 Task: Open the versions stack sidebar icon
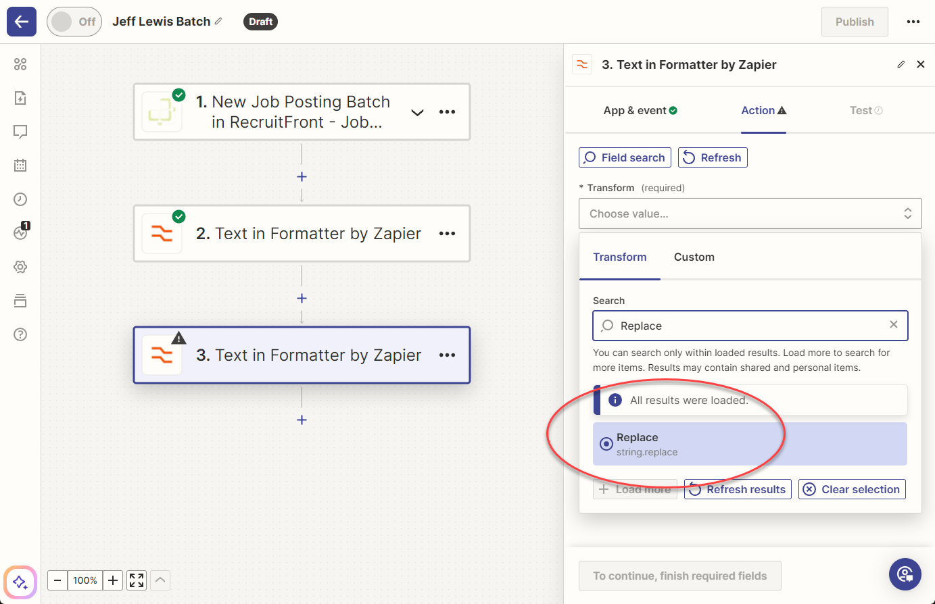[x=20, y=301]
